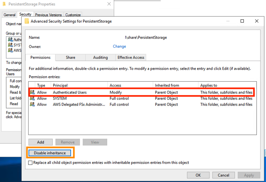Click the Inherited from column header
This screenshot has height=182, width=266.
(175, 85)
